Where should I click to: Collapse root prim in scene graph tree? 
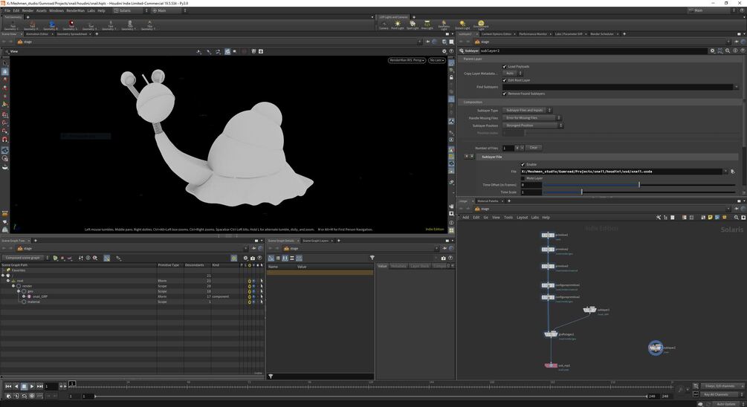coord(8,281)
